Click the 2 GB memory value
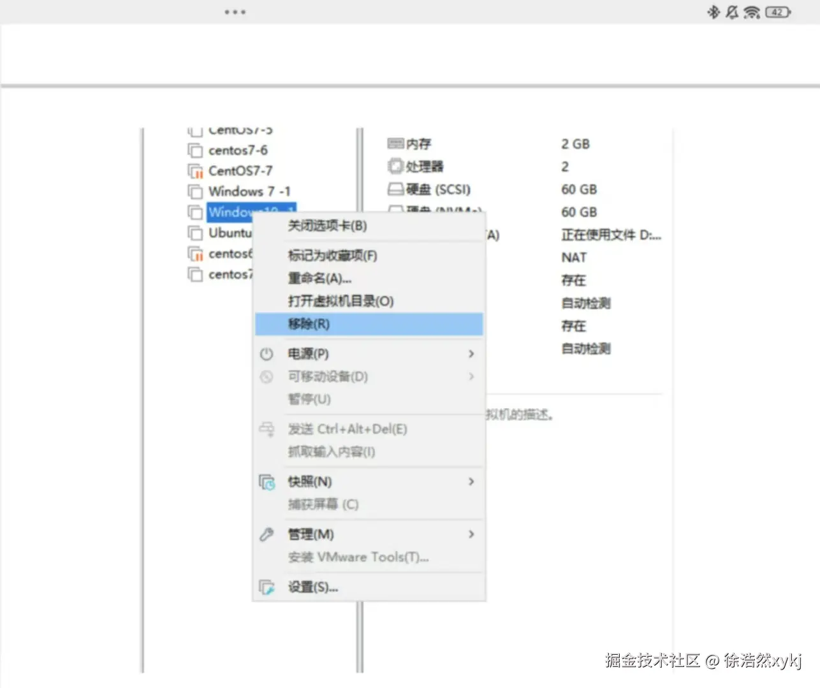The width and height of the screenshot is (820, 688). click(x=575, y=144)
